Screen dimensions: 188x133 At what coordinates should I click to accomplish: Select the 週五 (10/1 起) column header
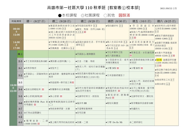pos(142,21)
